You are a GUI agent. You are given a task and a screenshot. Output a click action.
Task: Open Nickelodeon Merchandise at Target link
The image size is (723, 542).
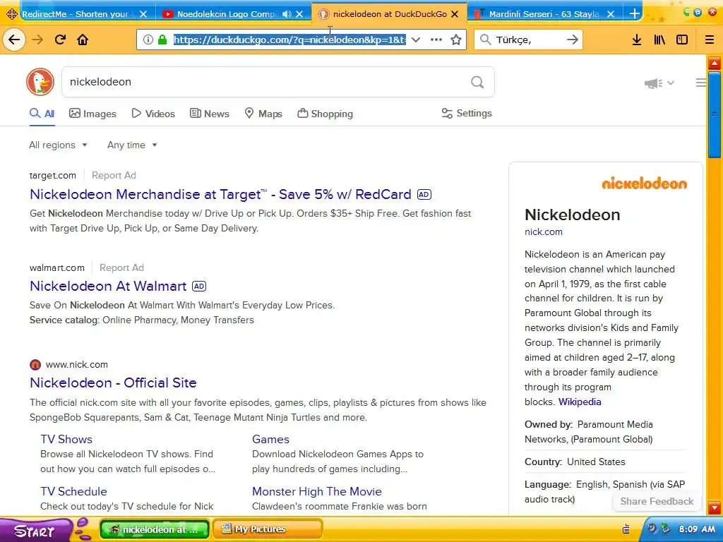pos(220,195)
